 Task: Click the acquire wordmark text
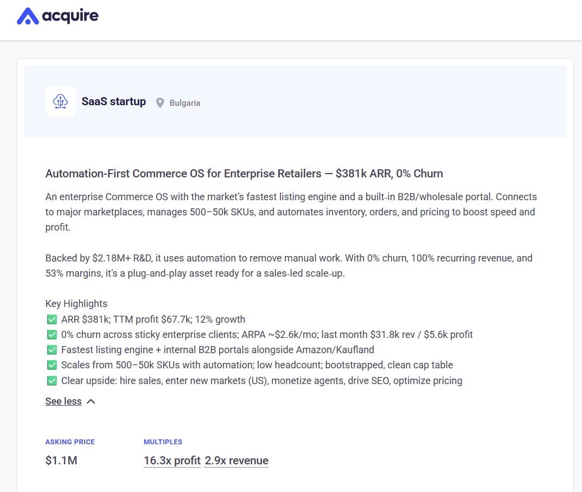70,16
